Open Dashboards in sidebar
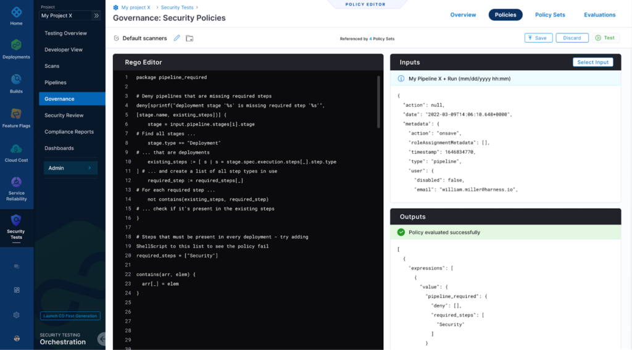The height and width of the screenshot is (350, 632). point(59,148)
